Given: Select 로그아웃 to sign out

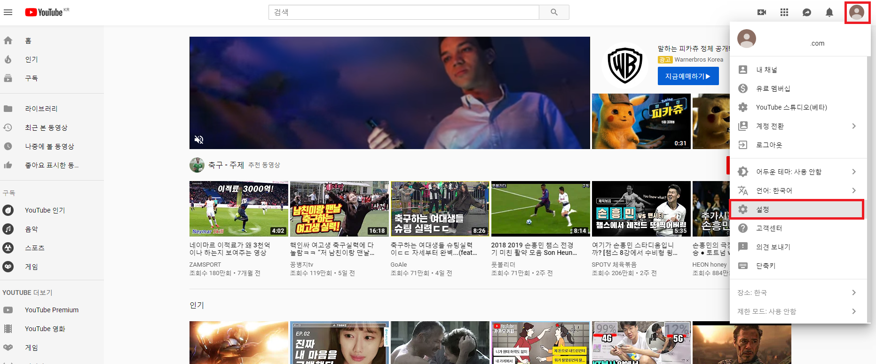Looking at the screenshot, I should tap(798, 145).
